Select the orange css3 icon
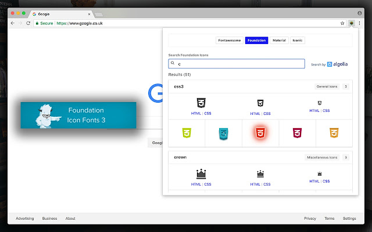Image resolution: width=372 pixels, height=232 pixels. click(x=334, y=133)
